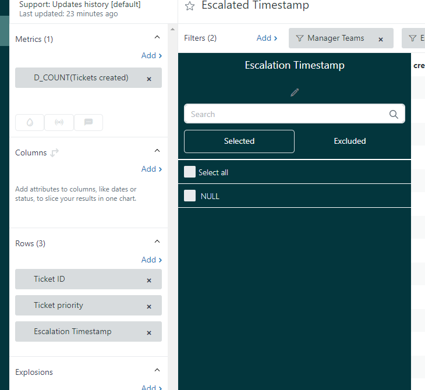Check the Select all checkbox

pyautogui.click(x=190, y=172)
